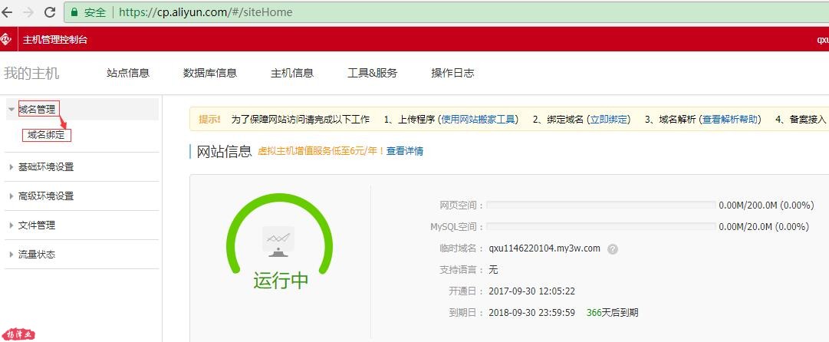This screenshot has width=829, height=342.
Task: Click the 366天后到期 text
Action: coord(612,313)
